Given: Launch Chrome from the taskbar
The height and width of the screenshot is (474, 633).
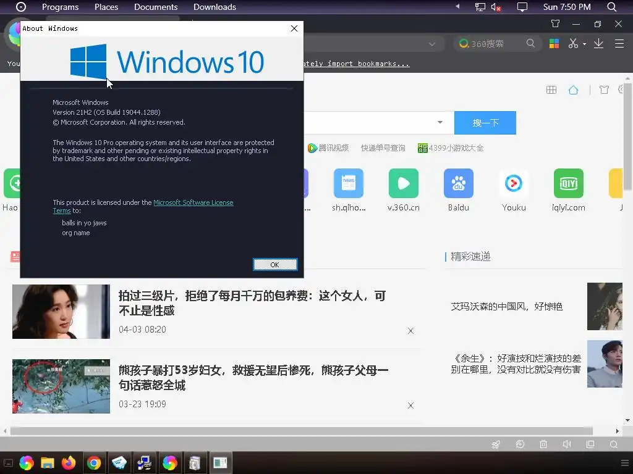Looking at the screenshot, I should click(94, 463).
